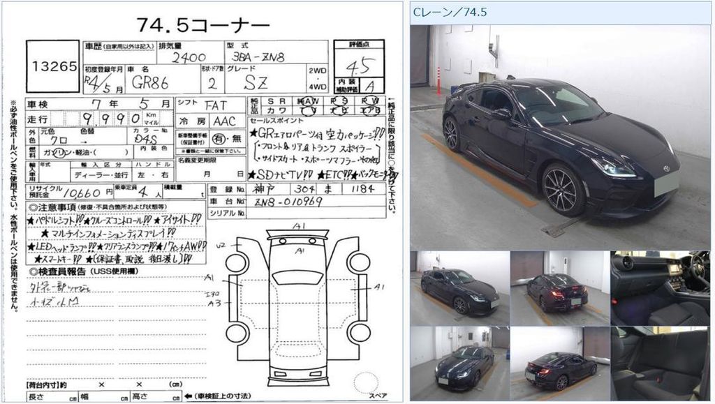The image size is (715, 404).
Task: Click registration class 304
Action: (x=304, y=188)
